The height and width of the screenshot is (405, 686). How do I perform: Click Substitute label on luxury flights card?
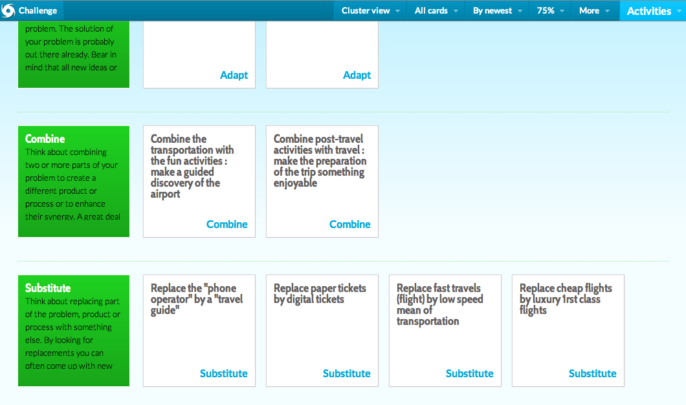[592, 373]
